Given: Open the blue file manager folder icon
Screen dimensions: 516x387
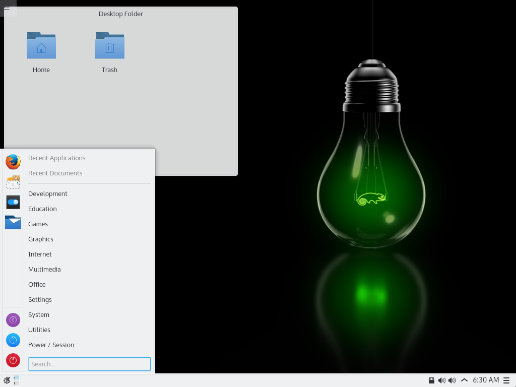Looking at the screenshot, I should click(13, 222).
